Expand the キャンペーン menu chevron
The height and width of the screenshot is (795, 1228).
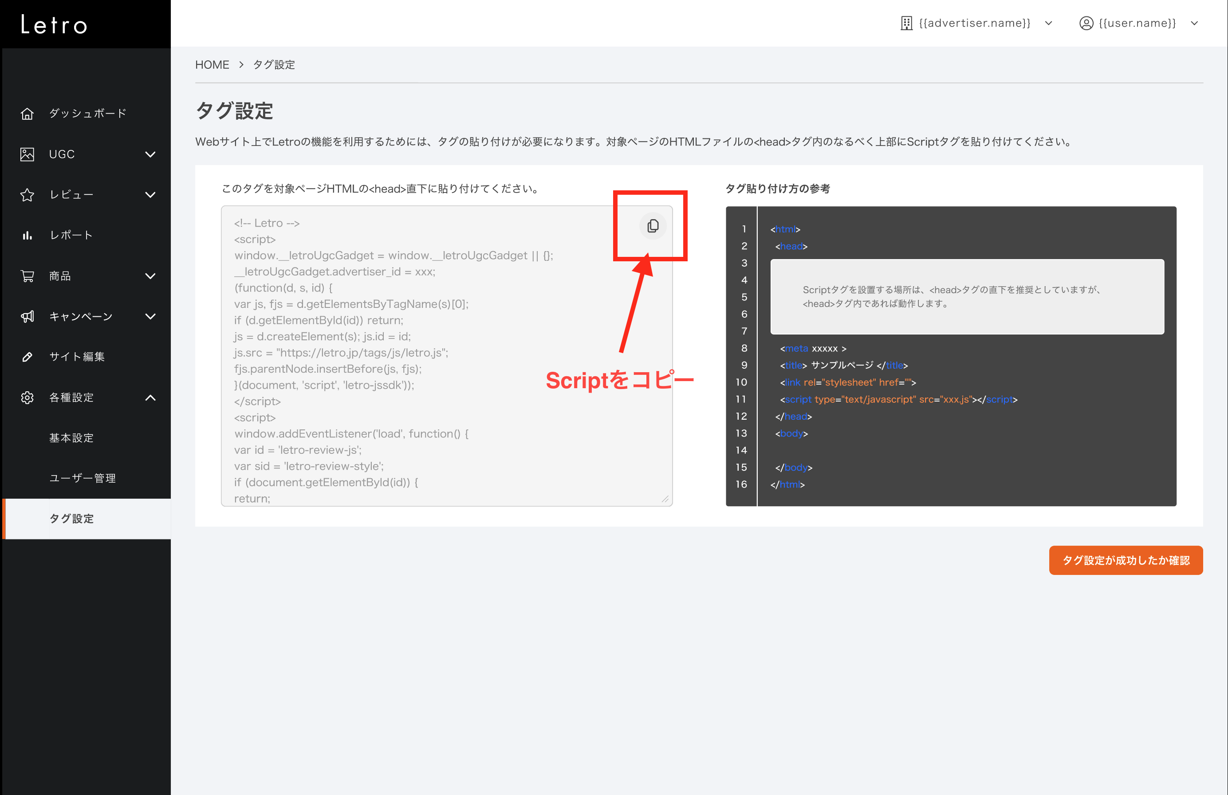coord(150,316)
